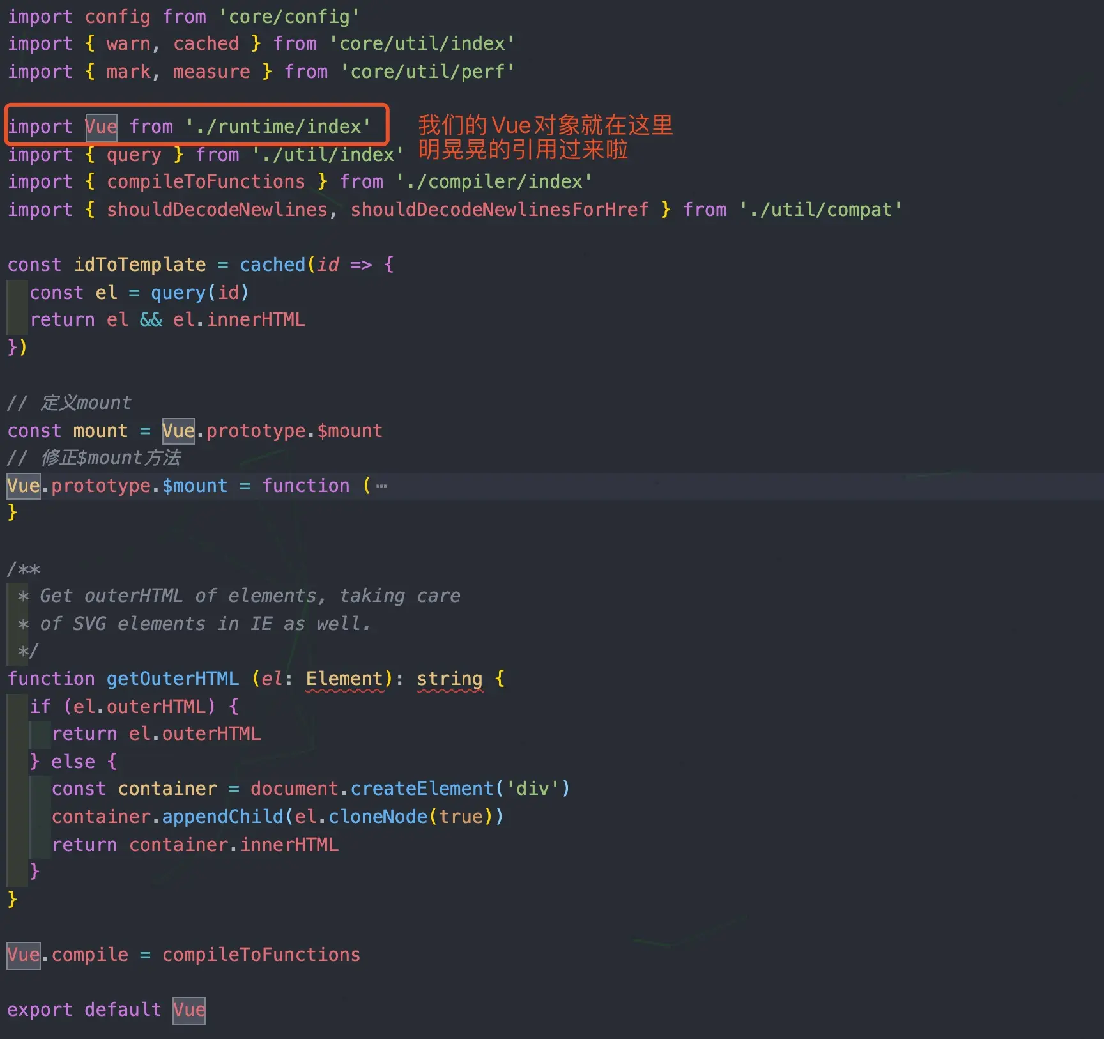
Task: Click compileToFunctions on the Vue.compile line
Action: [x=261, y=955]
